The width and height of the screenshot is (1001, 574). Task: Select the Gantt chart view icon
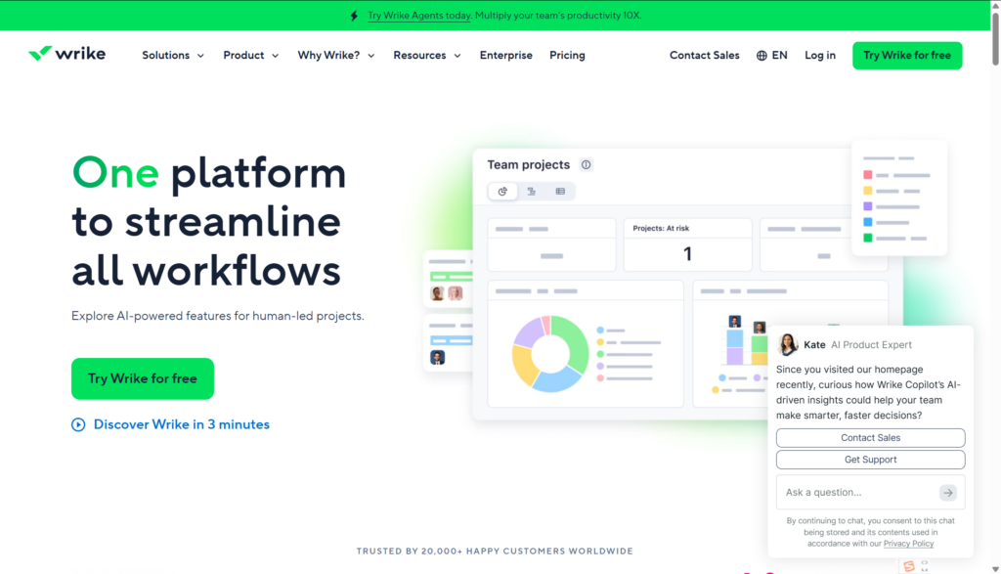[531, 192]
